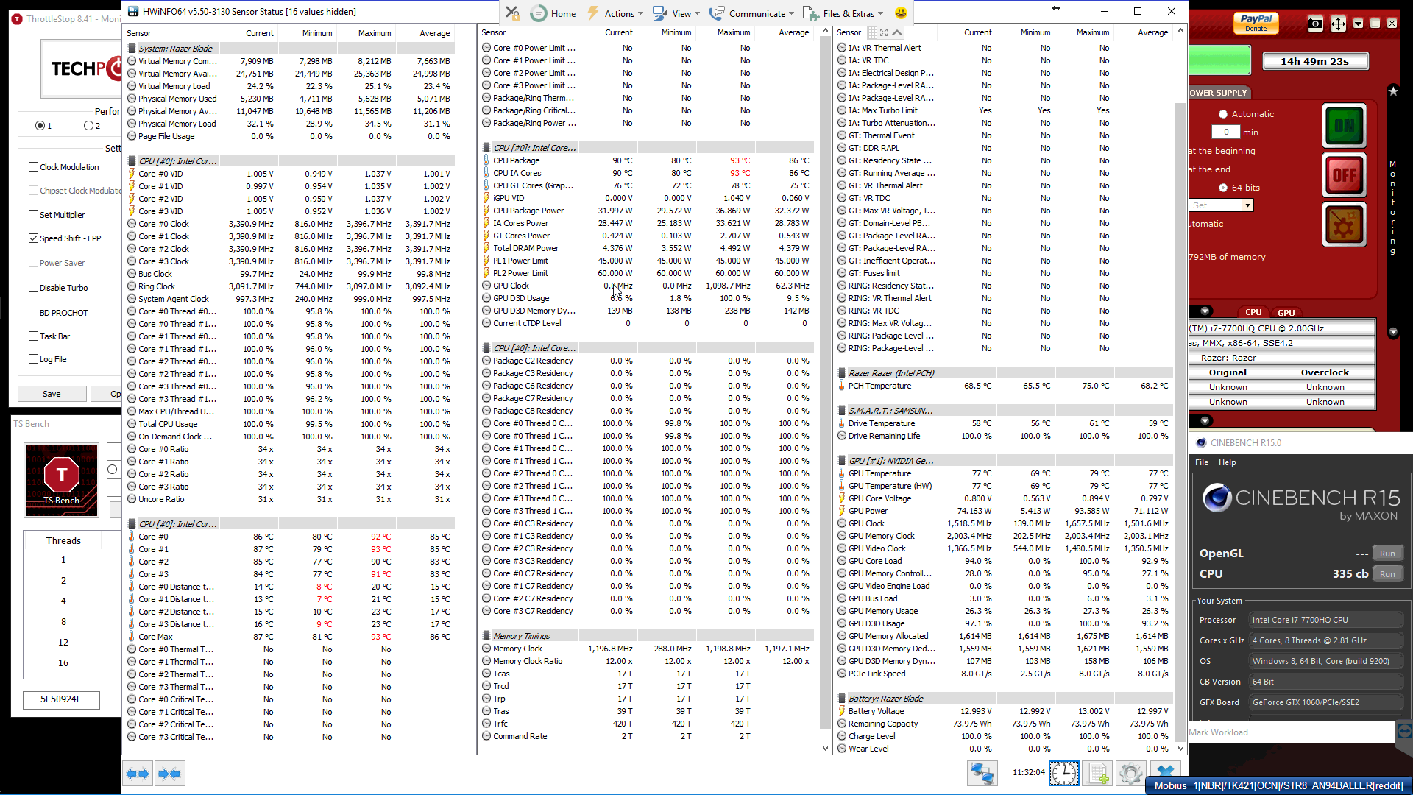Run the Cinebench CPU benchmark
This screenshot has width=1413, height=795.
tap(1387, 574)
